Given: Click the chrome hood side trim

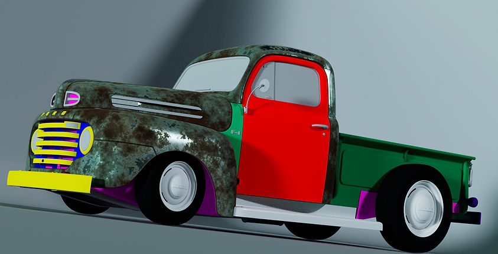Looking at the screenshot, I should click(157, 107).
